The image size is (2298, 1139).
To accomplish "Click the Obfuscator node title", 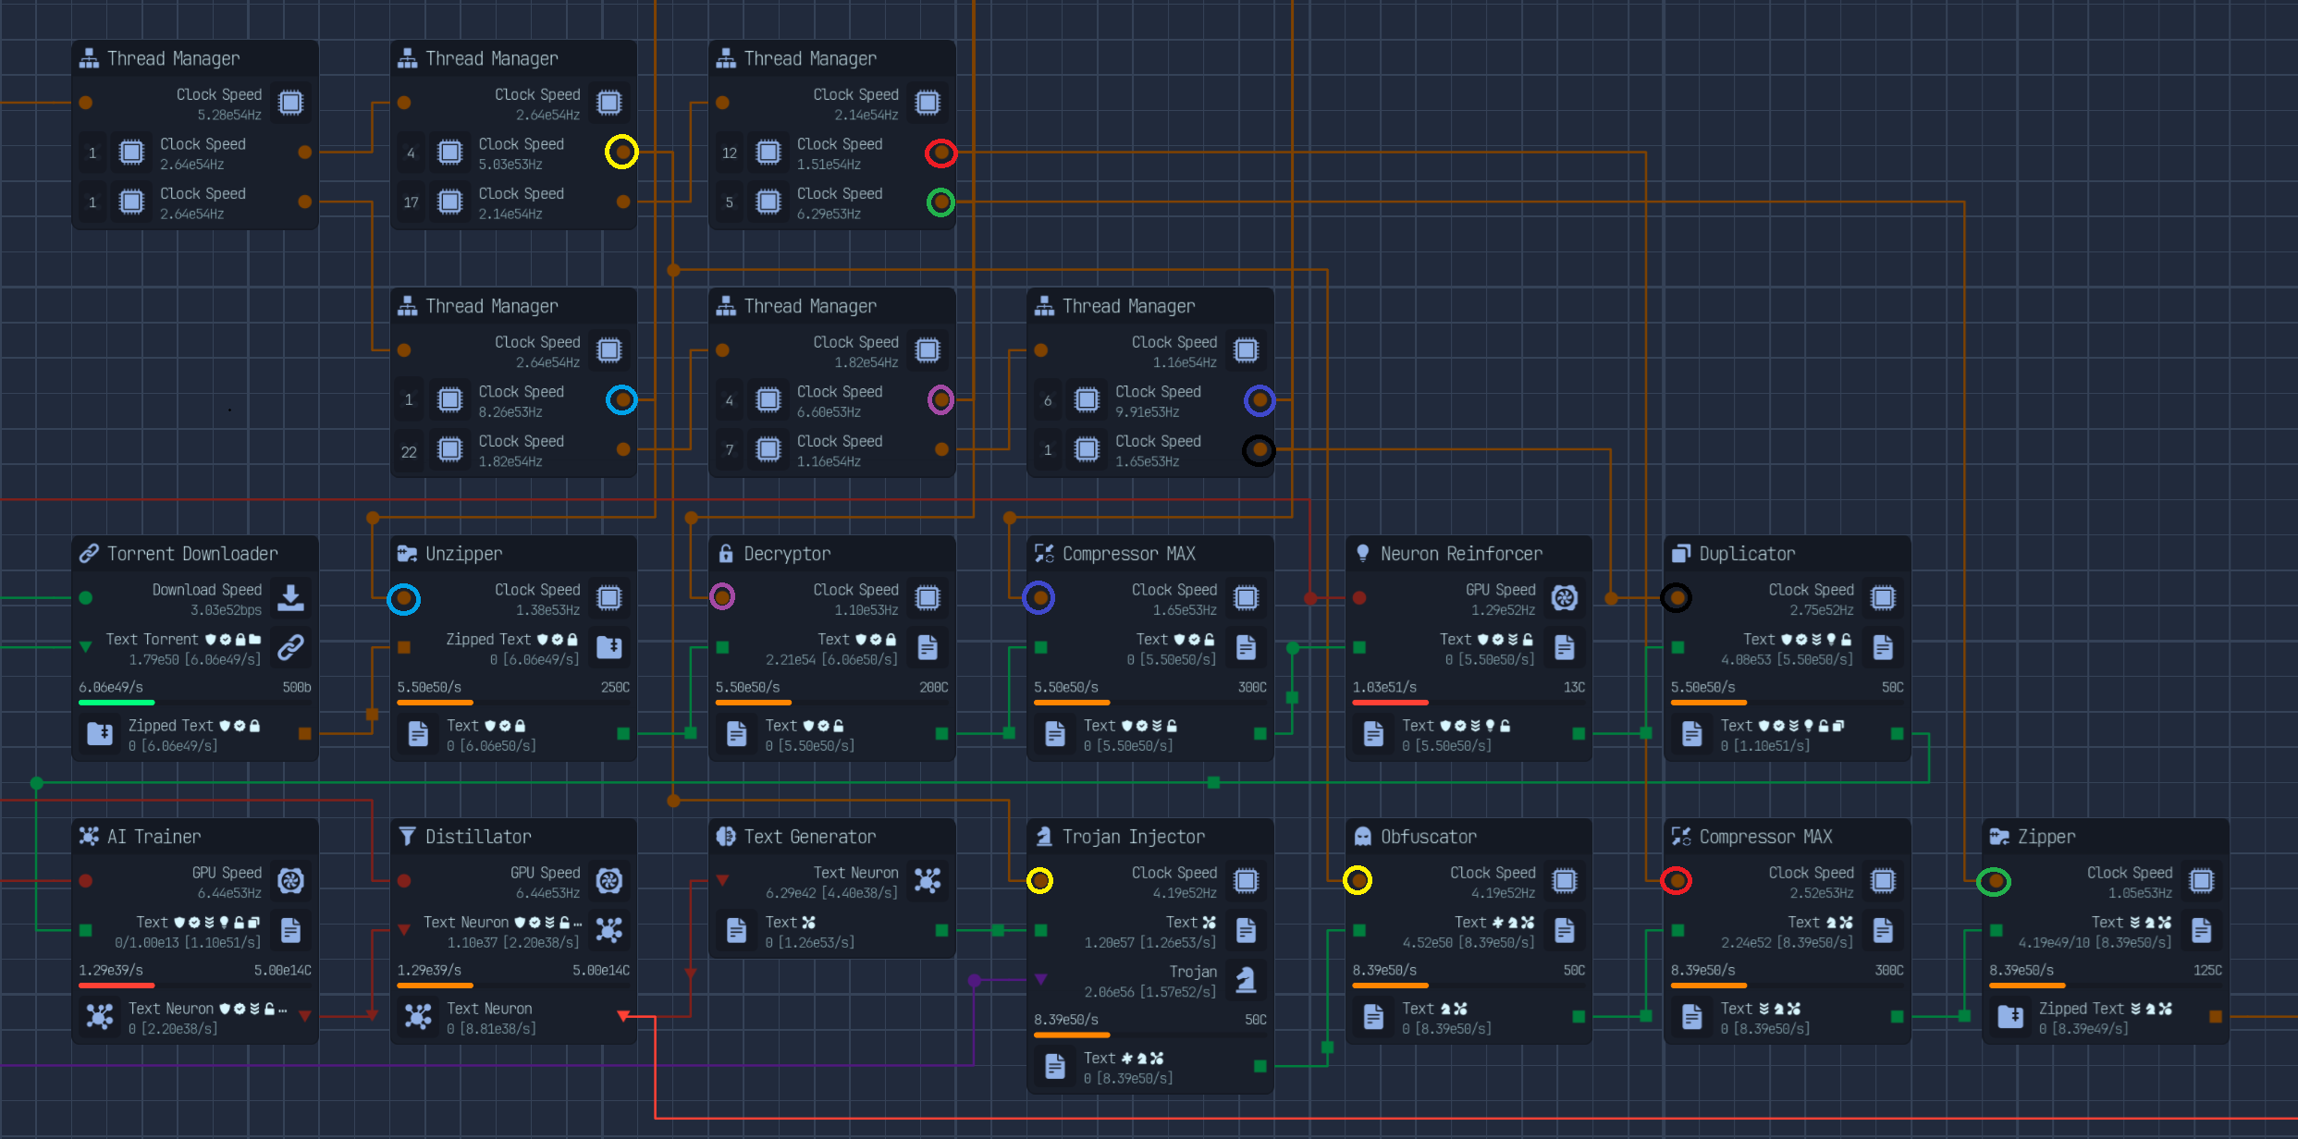I will click(1429, 837).
